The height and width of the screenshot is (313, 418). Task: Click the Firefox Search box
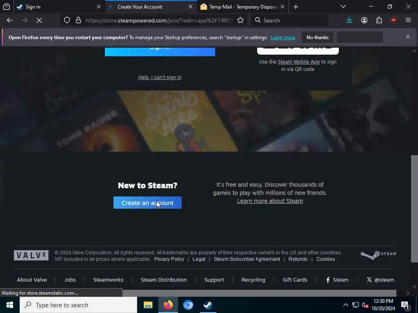click(289, 20)
